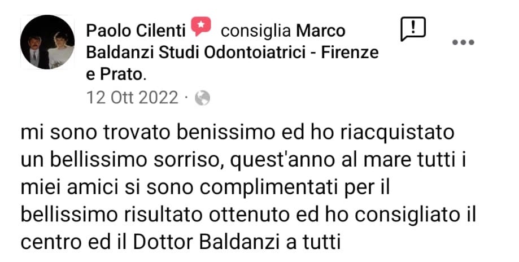The image size is (519, 262).
Task: Click the word "consiglia" in the header
Action: (256, 32)
